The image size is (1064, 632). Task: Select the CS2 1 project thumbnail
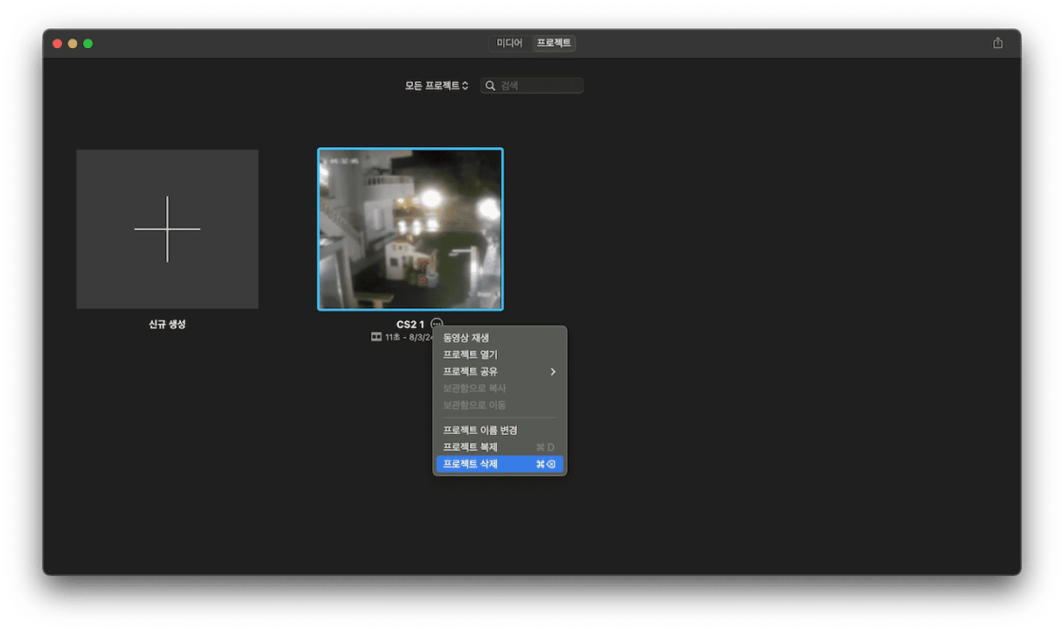point(410,229)
